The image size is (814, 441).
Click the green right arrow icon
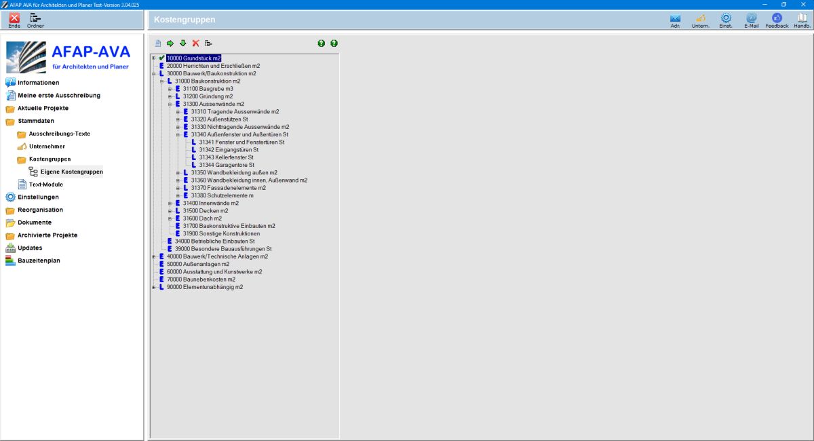coord(170,43)
